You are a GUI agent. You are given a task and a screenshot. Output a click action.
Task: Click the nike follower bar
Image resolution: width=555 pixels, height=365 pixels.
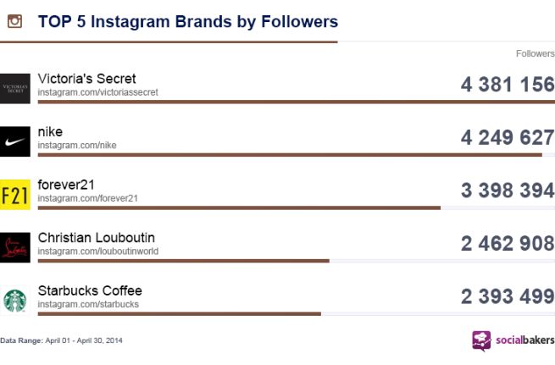[288, 155]
